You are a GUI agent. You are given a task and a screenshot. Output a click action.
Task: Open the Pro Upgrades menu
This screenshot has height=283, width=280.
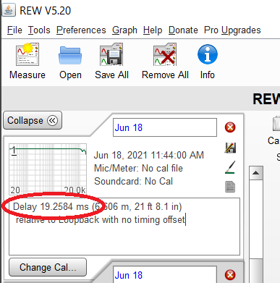coord(232,30)
